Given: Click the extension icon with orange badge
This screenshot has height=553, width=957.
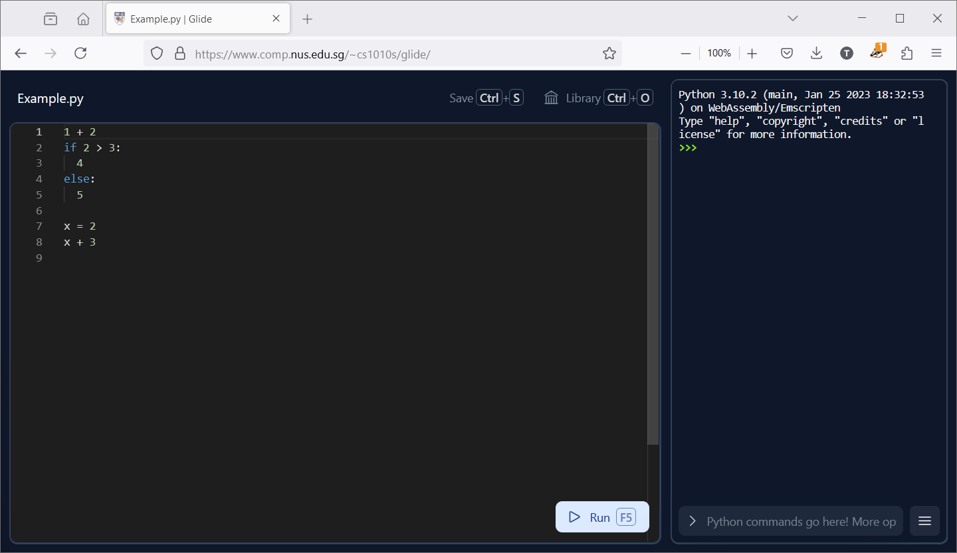Looking at the screenshot, I should coord(877,54).
